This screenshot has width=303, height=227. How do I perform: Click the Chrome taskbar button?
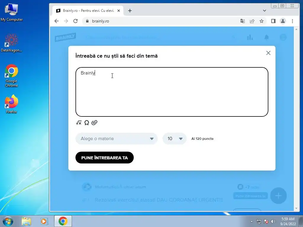click(x=63, y=221)
